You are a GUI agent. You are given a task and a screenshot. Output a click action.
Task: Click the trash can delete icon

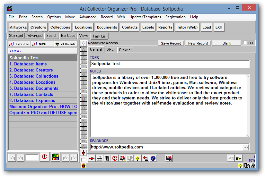107,158
